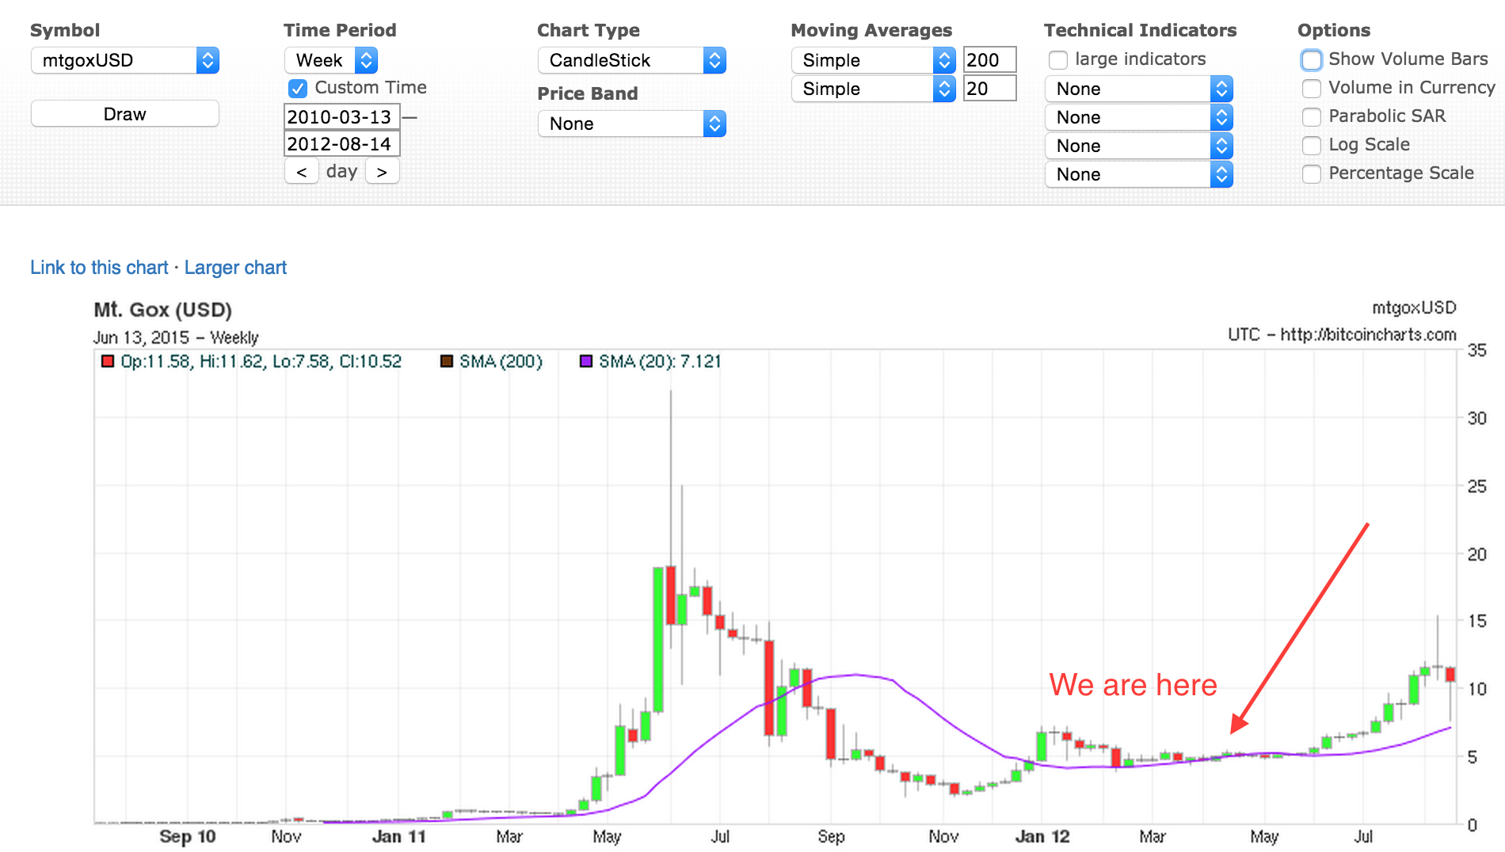Screen dimensions: 1505x852
Task: Enable Parabolic SAR checkbox
Action: [x=1312, y=116]
